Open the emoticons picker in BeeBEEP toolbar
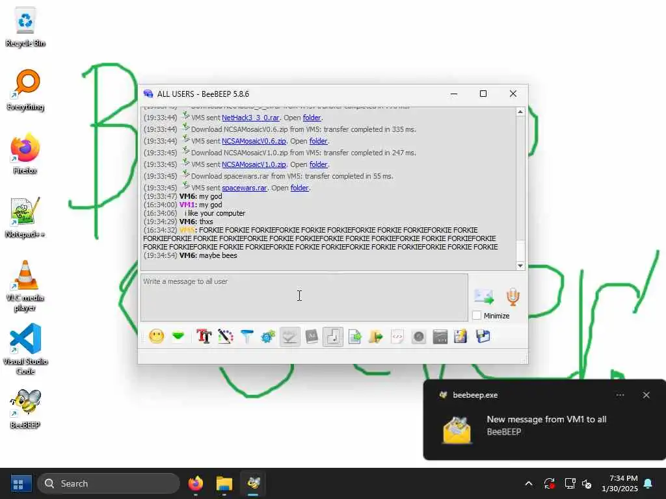 (156, 337)
